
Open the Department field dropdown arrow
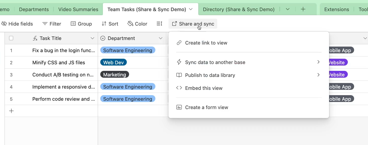(161, 38)
